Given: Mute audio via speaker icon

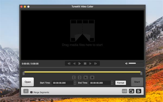Looking at the screenshot, I should (x=127, y=63).
